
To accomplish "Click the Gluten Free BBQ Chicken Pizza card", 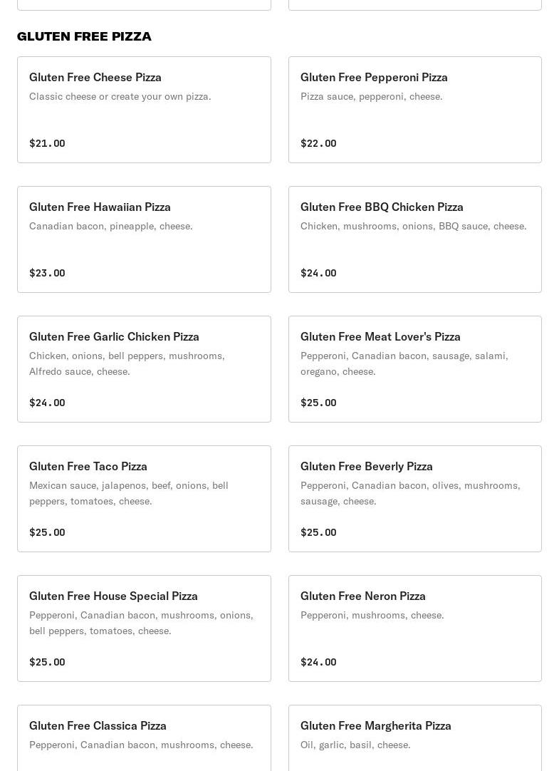I will click(415, 239).
